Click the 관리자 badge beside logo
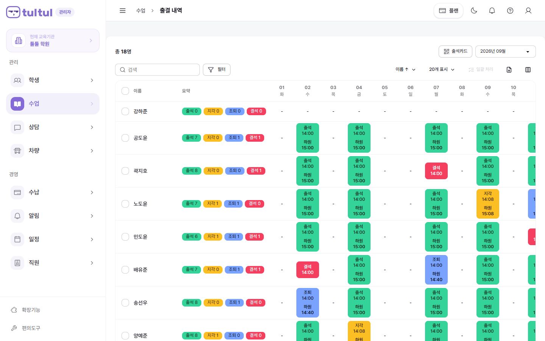 (65, 12)
